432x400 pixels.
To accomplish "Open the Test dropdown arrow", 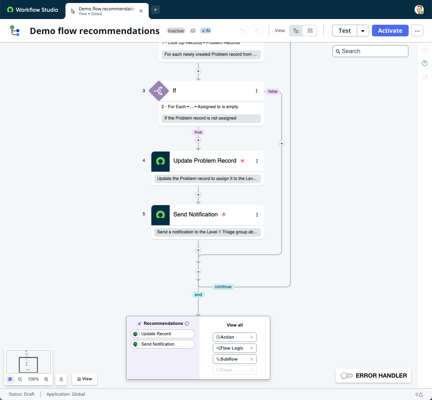I will tap(363, 31).
